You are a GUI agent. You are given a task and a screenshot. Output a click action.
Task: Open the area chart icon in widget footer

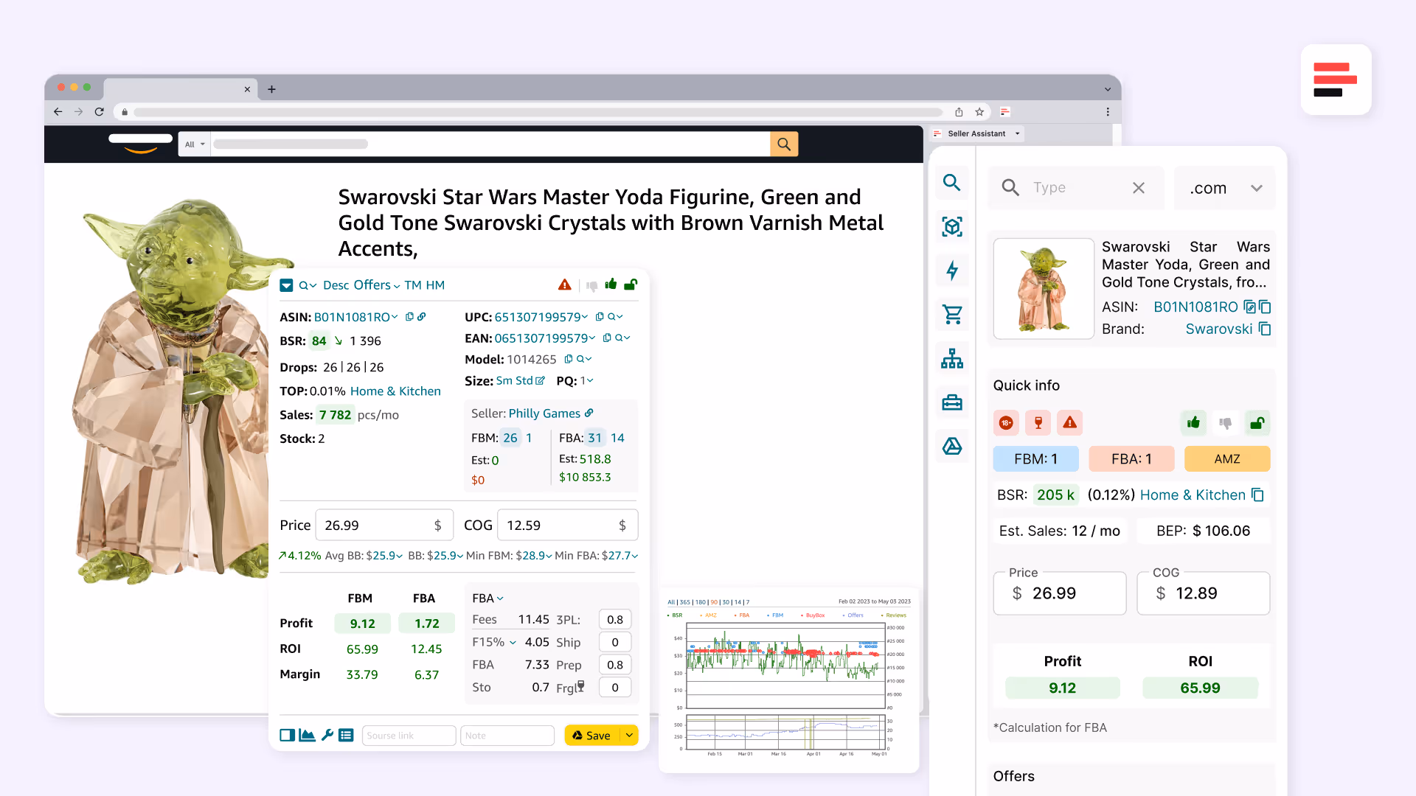[x=308, y=736]
